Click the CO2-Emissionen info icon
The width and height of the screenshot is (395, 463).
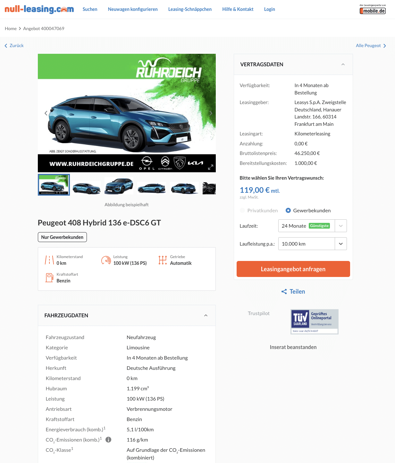click(x=108, y=440)
